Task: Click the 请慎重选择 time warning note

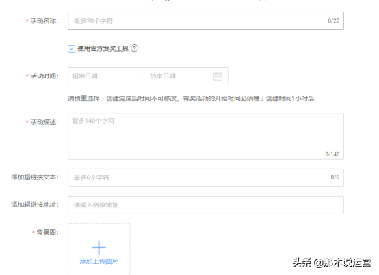Action: [x=191, y=98]
